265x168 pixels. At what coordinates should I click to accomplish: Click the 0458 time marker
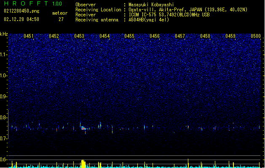coord(205,36)
